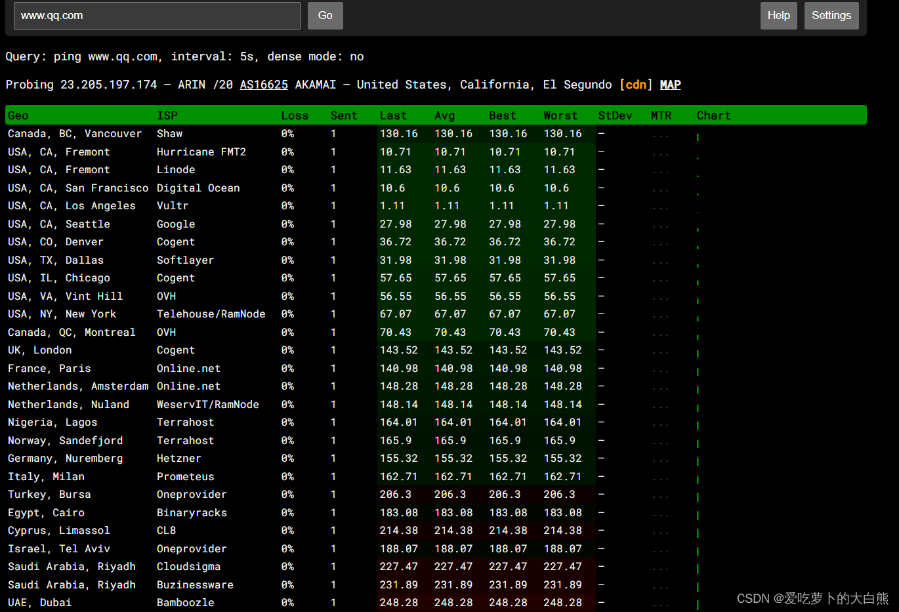Open MTR dots for Canada, BC, Vancouver row
The height and width of the screenshot is (612, 899).
coord(660,136)
